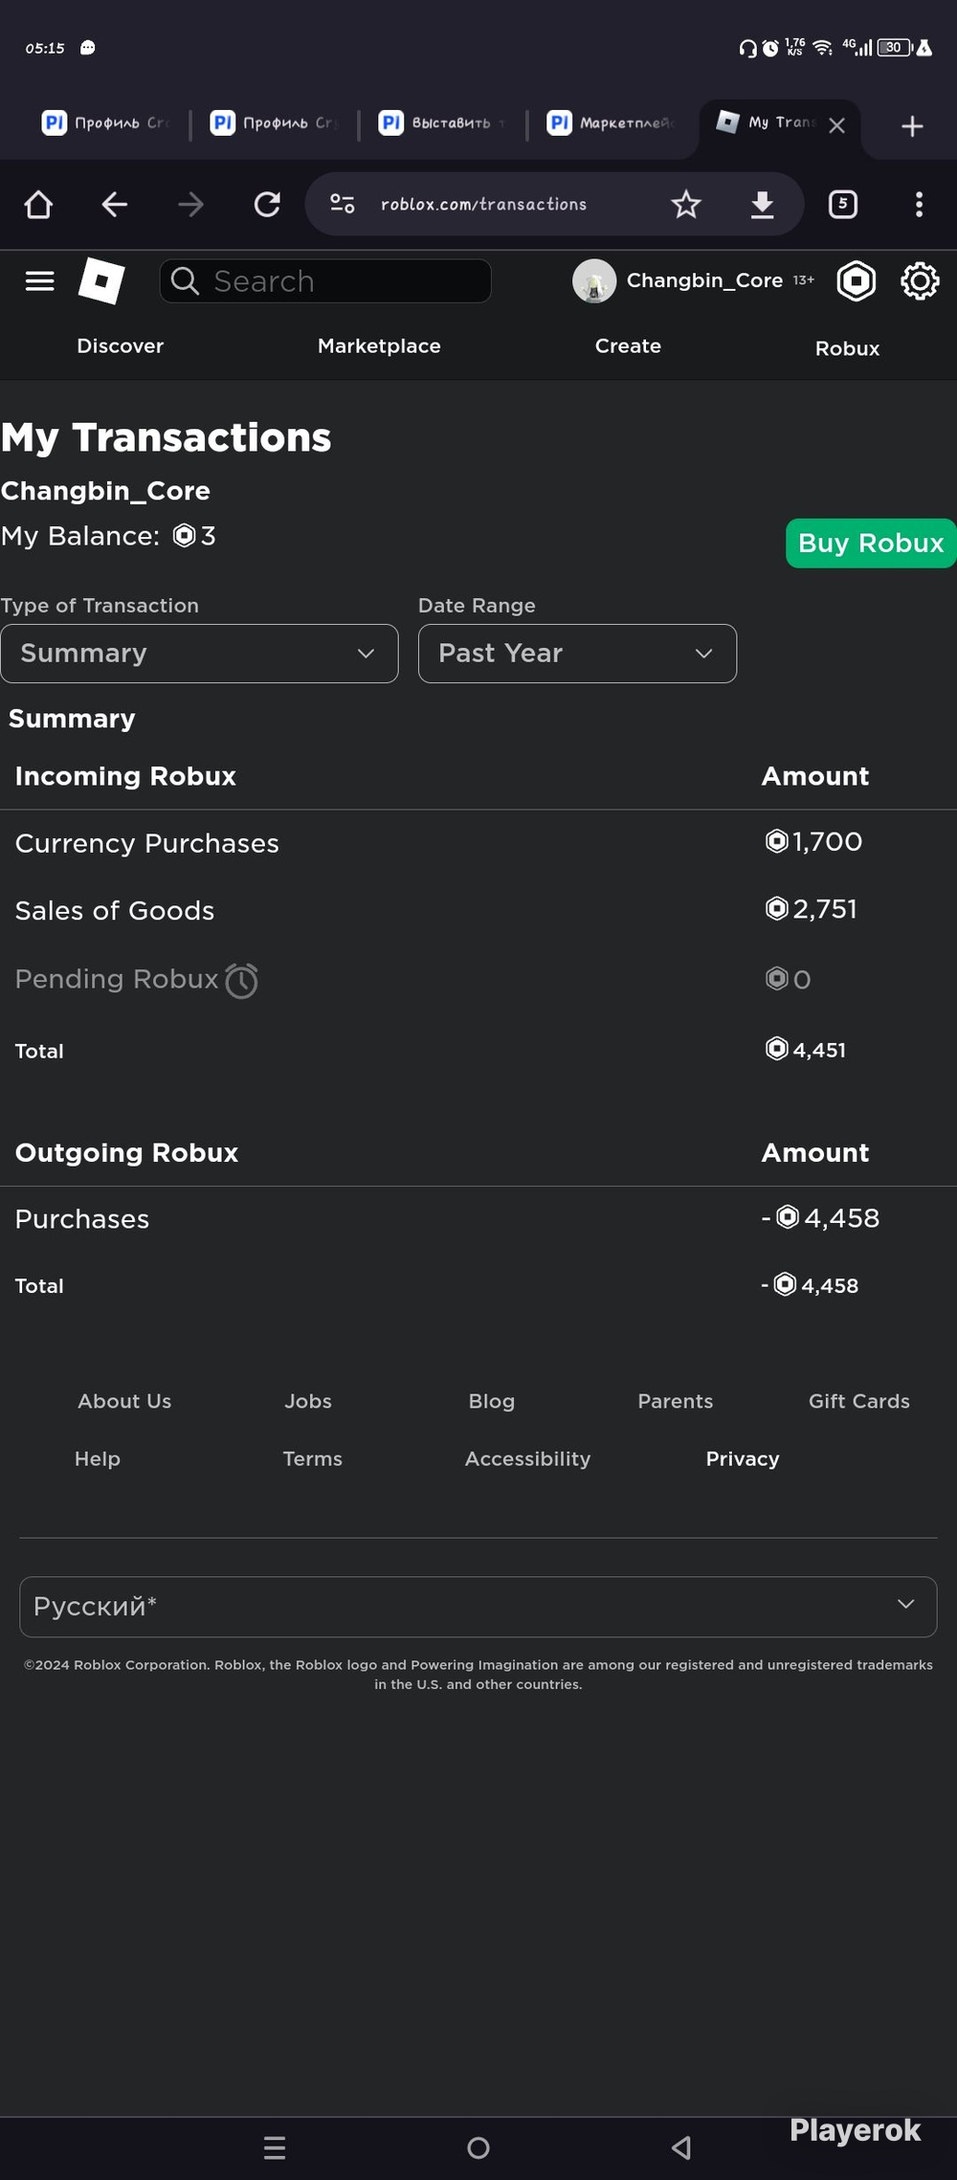Click the Buy Robux button
Image resolution: width=957 pixels, height=2180 pixels.
[871, 543]
